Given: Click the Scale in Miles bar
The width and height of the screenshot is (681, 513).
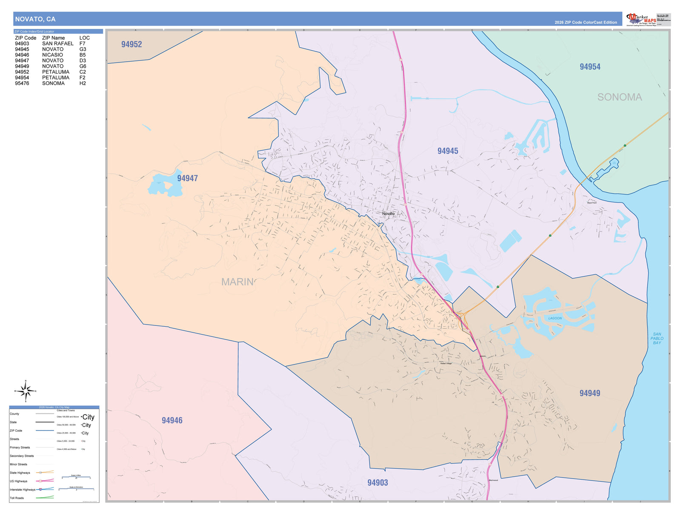Looking at the screenshot, I should tap(76, 477).
